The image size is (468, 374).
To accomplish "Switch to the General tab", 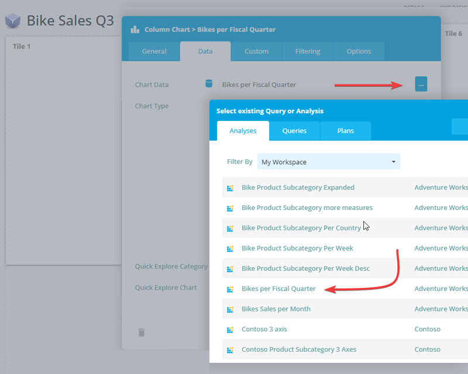I will (x=154, y=51).
